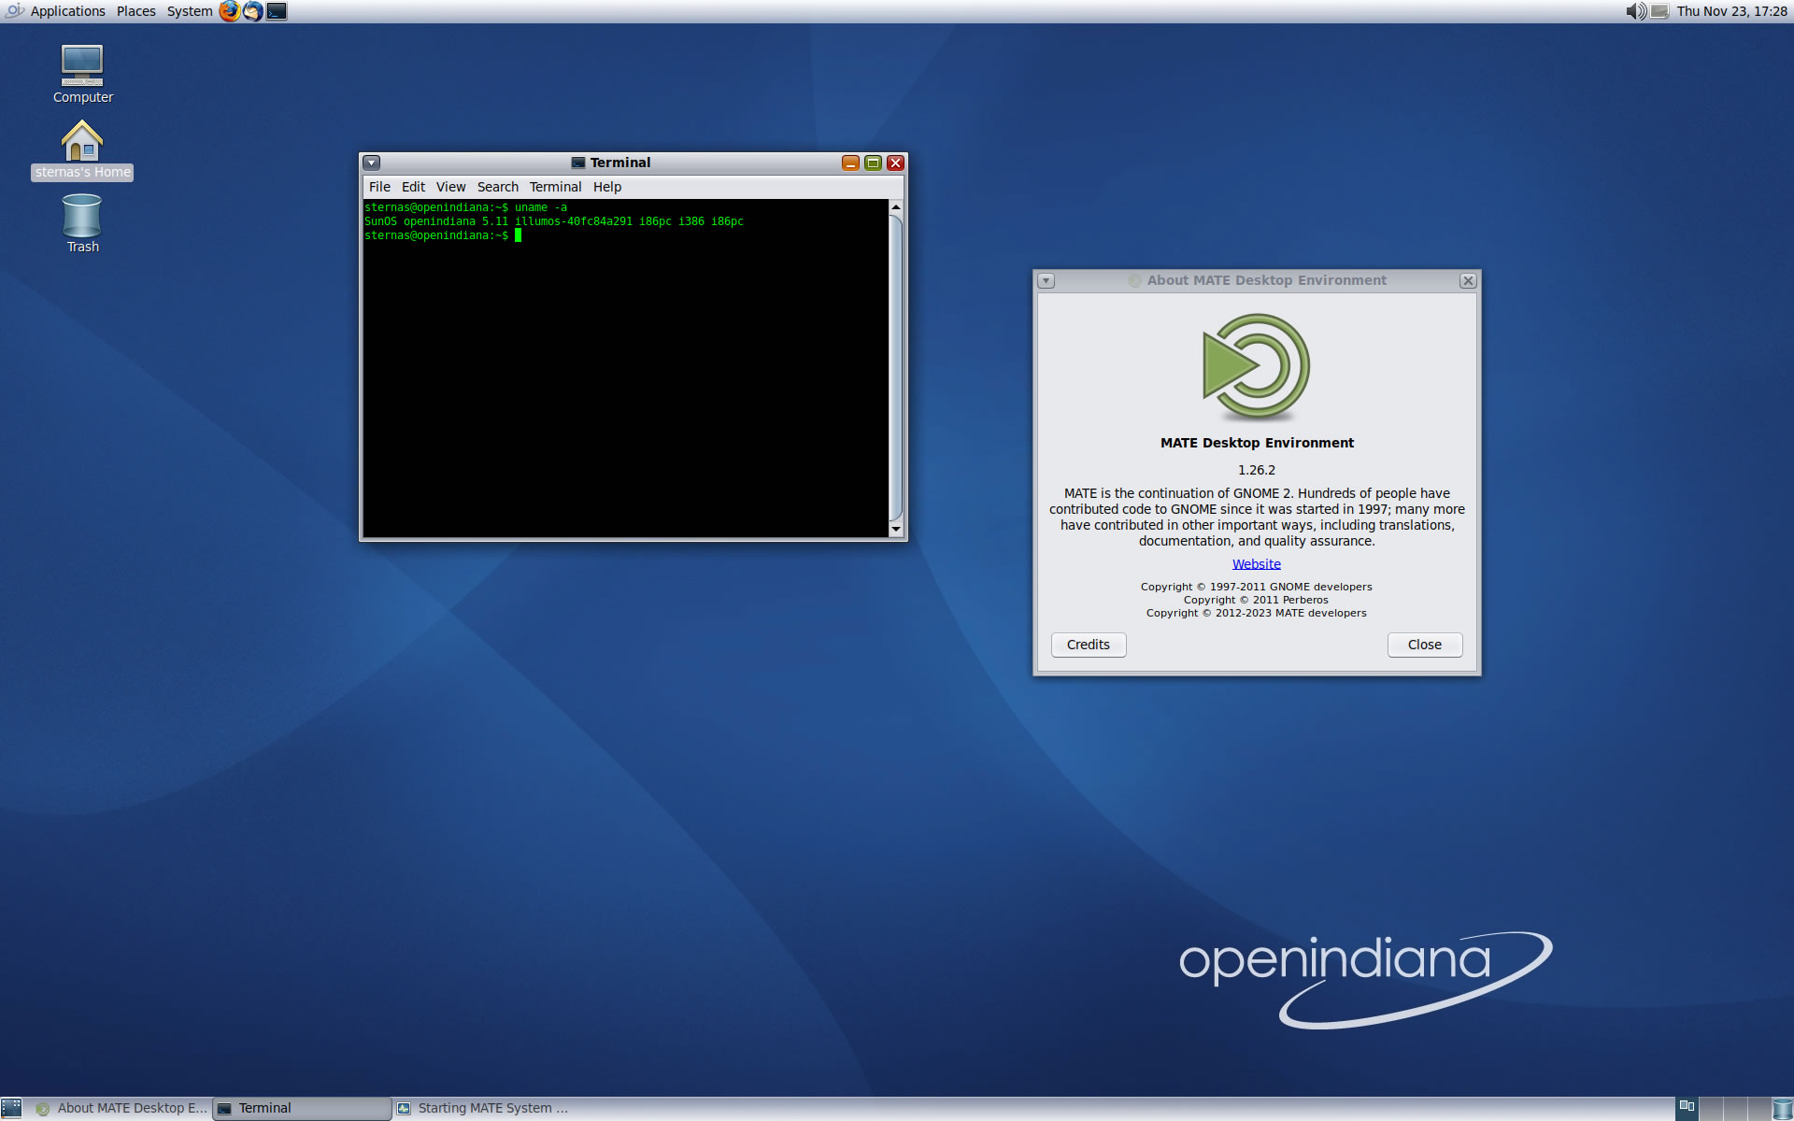Open the Terminal window View menu
This screenshot has width=1794, height=1121.
tap(450, 187)
